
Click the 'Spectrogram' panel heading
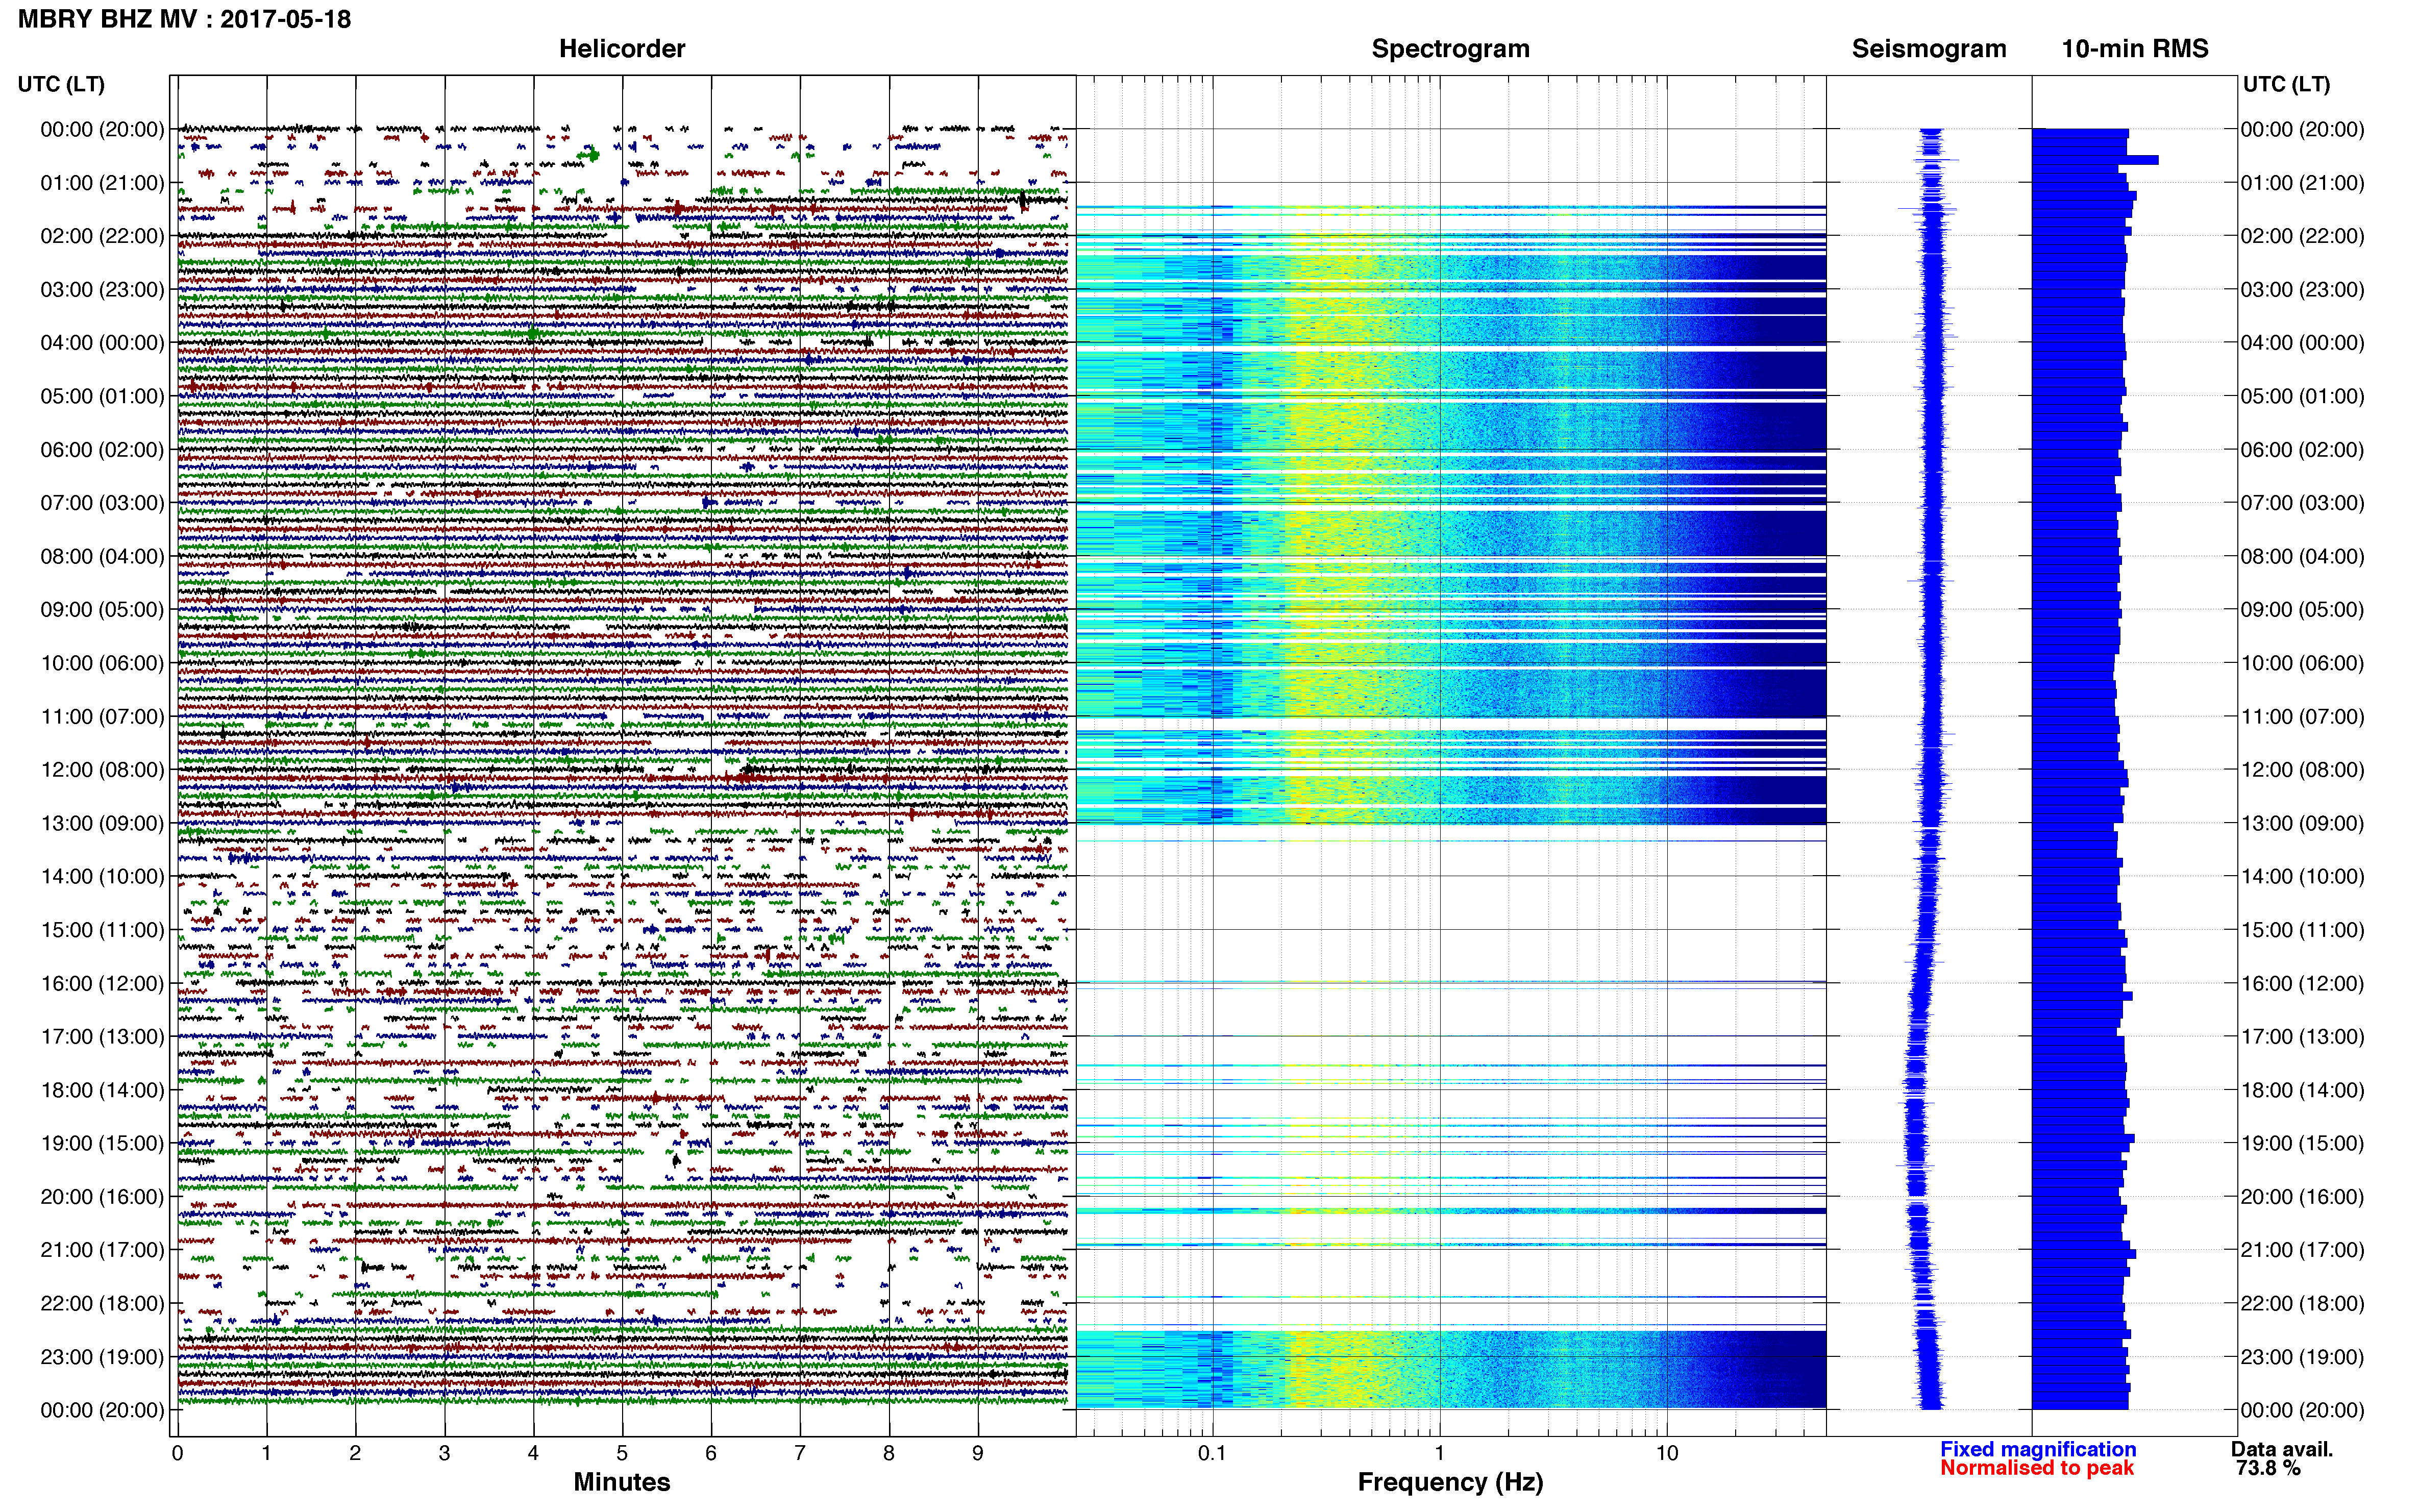pyautogui.click(x=1450, y=49)
